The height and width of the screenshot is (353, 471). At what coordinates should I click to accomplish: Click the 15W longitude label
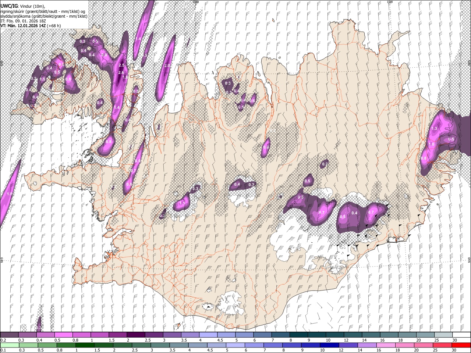coord(389,2)
